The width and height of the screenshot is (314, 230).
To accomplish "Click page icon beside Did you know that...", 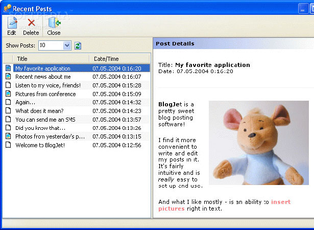I will (8, 128).
